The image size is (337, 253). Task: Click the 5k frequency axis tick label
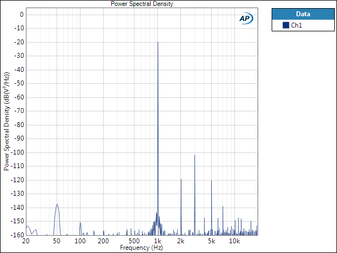211,241
